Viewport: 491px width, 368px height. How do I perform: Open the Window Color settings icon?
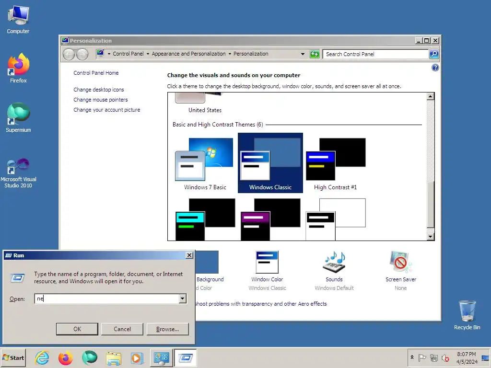coord(267,262)
